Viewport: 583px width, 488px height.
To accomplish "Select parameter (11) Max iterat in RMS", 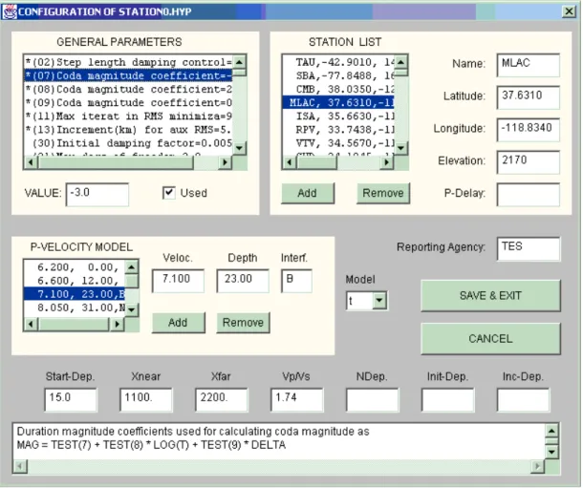I will (128, 117).
